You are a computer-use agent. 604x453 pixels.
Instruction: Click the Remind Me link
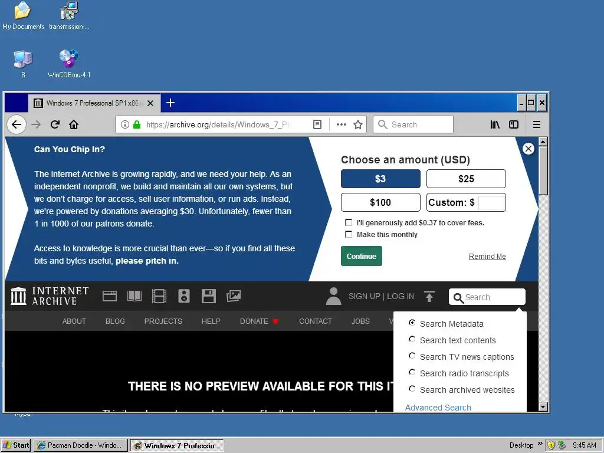pyautogui.click(x=487, y=257)
